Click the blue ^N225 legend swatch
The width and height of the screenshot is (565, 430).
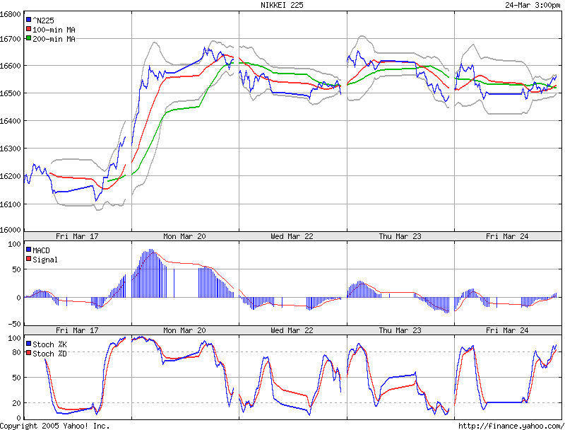coord(28,20)
